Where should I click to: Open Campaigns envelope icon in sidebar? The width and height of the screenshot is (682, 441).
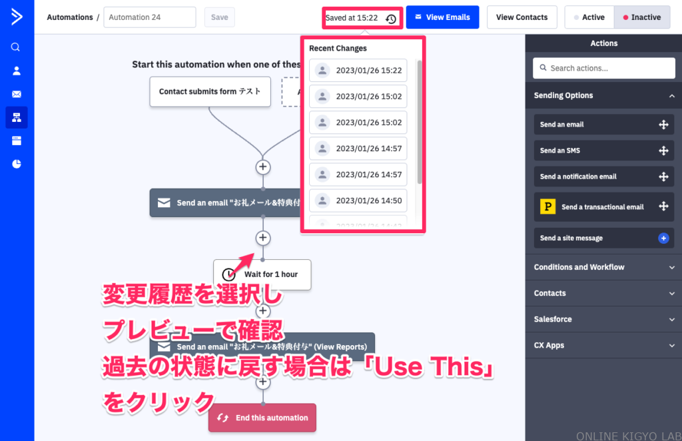[x=16, y=94]
